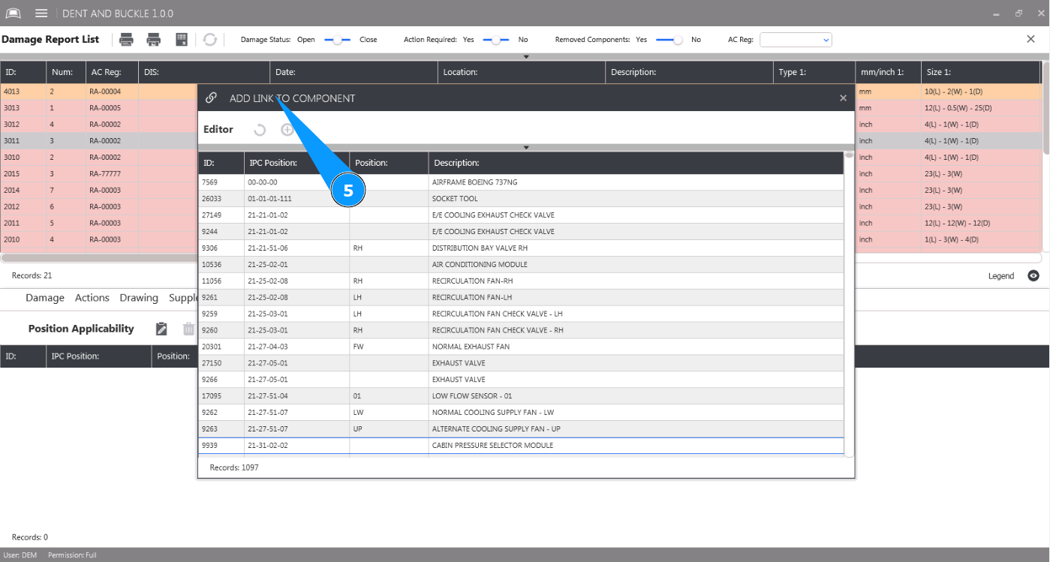Screen dimensions: 1050x562
Task: Select the NORMAL COOLING SUPPLY FAN - LW row
Action: [521, 413]
